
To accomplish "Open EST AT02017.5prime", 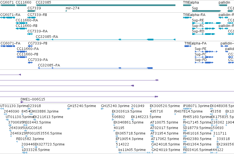I will (x=164, y=128).
